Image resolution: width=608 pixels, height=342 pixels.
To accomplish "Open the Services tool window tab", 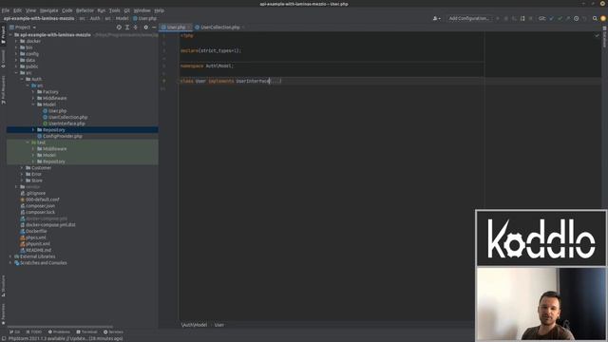I will click(x=113, y=332).
